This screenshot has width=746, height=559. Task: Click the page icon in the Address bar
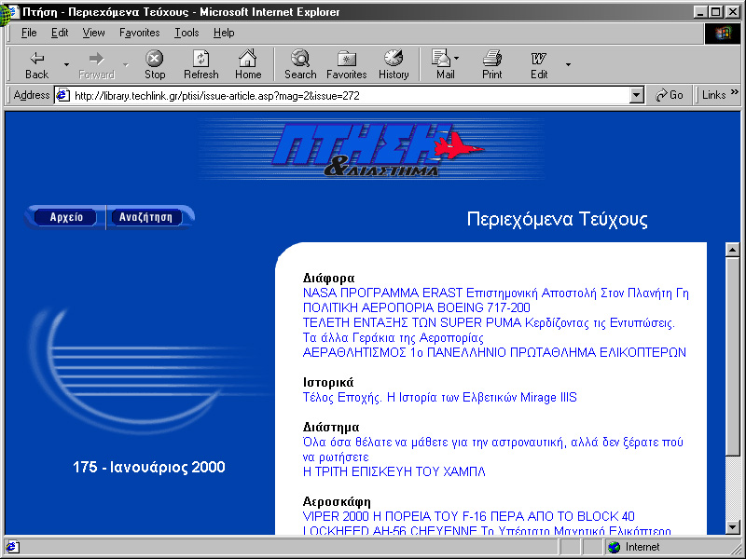click(62, 96)
